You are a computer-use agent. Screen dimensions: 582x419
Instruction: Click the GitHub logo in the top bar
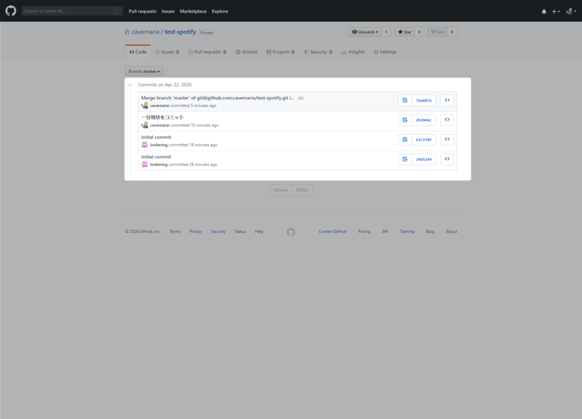pos(10,10)
